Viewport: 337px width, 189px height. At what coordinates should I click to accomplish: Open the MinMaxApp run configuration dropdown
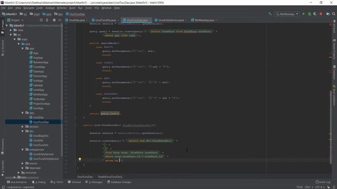pos(287,14)
